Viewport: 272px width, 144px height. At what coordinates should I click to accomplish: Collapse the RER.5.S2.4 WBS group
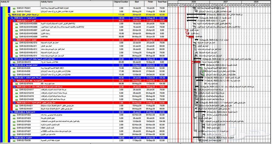[x=12, y=65]
